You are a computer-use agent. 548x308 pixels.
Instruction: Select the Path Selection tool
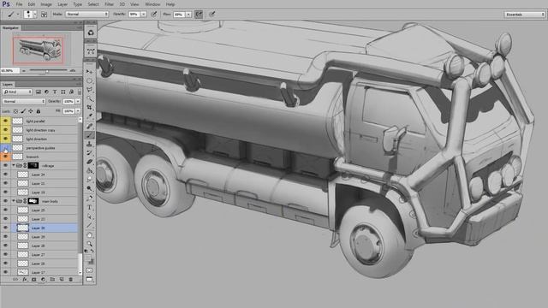point(90,216)
